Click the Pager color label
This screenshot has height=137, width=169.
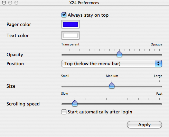[19, 25]
